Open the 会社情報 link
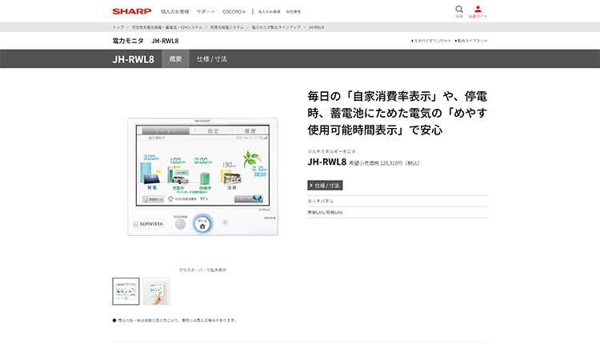This screenshot has width=600, height=344. 293,12
